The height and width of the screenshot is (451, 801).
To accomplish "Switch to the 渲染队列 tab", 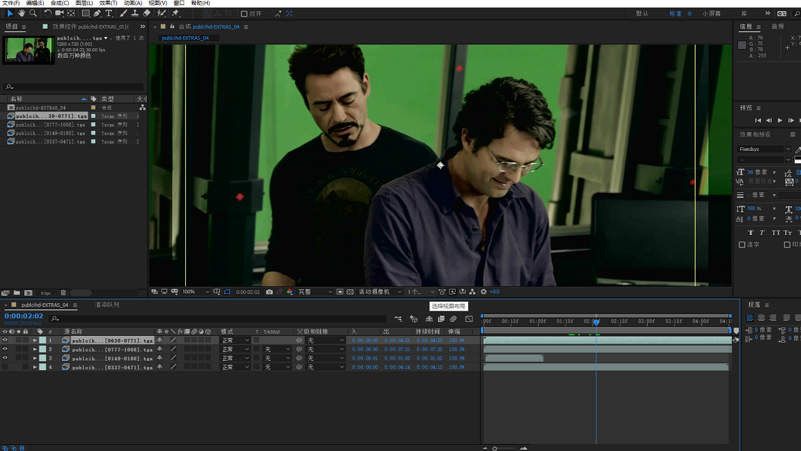I will point(107,305).
